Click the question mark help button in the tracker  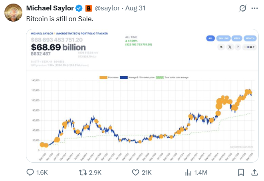pos(238,47)
